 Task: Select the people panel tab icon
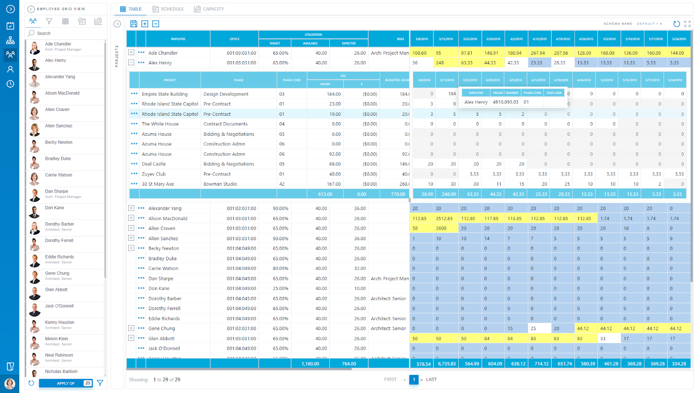pos(33,21)
